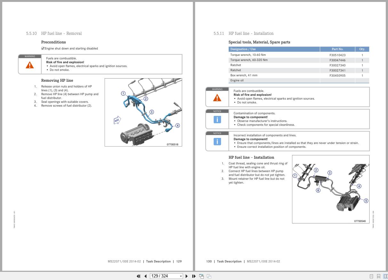Click the HP line installation diagram 07700546
Image resolution: width=388 pixels, height=280 pixels.
331,189
